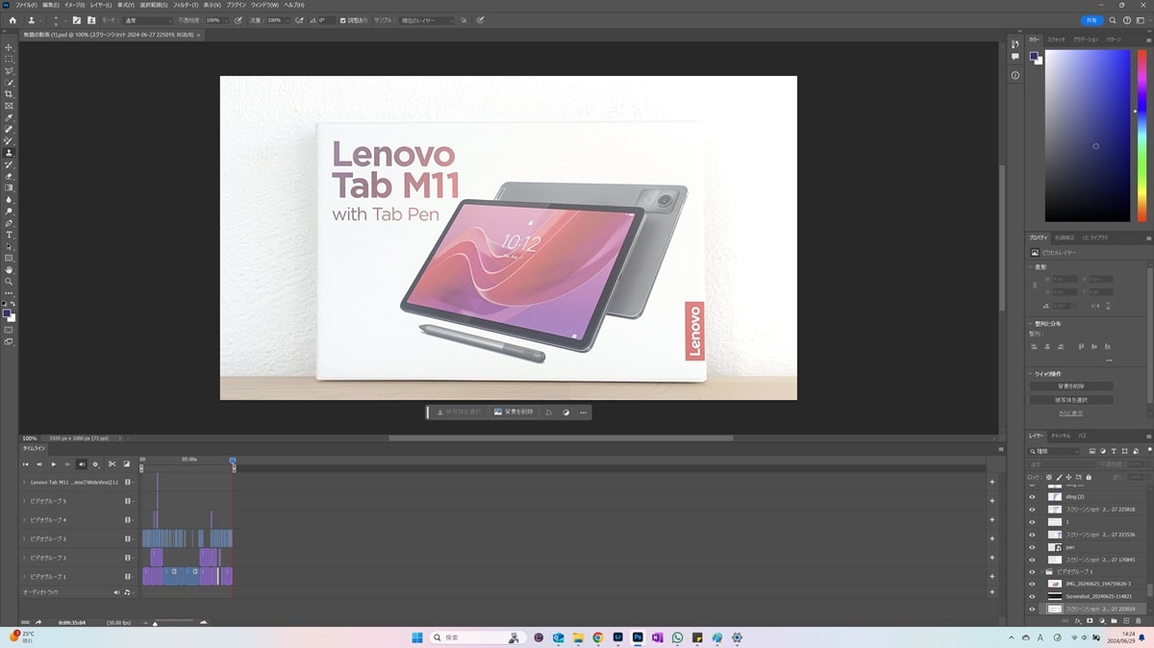Open the サンプル layer dropdown
The width and height of the screenshot is (1154, 648).
(x=428, y=20)
